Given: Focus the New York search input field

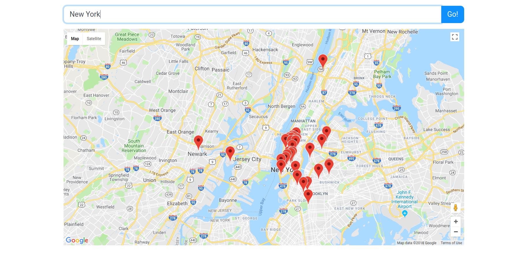Looking at the screenshot, I should tap(252, 14).
